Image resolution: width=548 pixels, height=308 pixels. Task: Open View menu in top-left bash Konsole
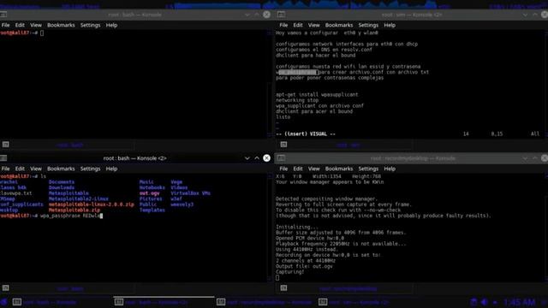tap(36, 25)
